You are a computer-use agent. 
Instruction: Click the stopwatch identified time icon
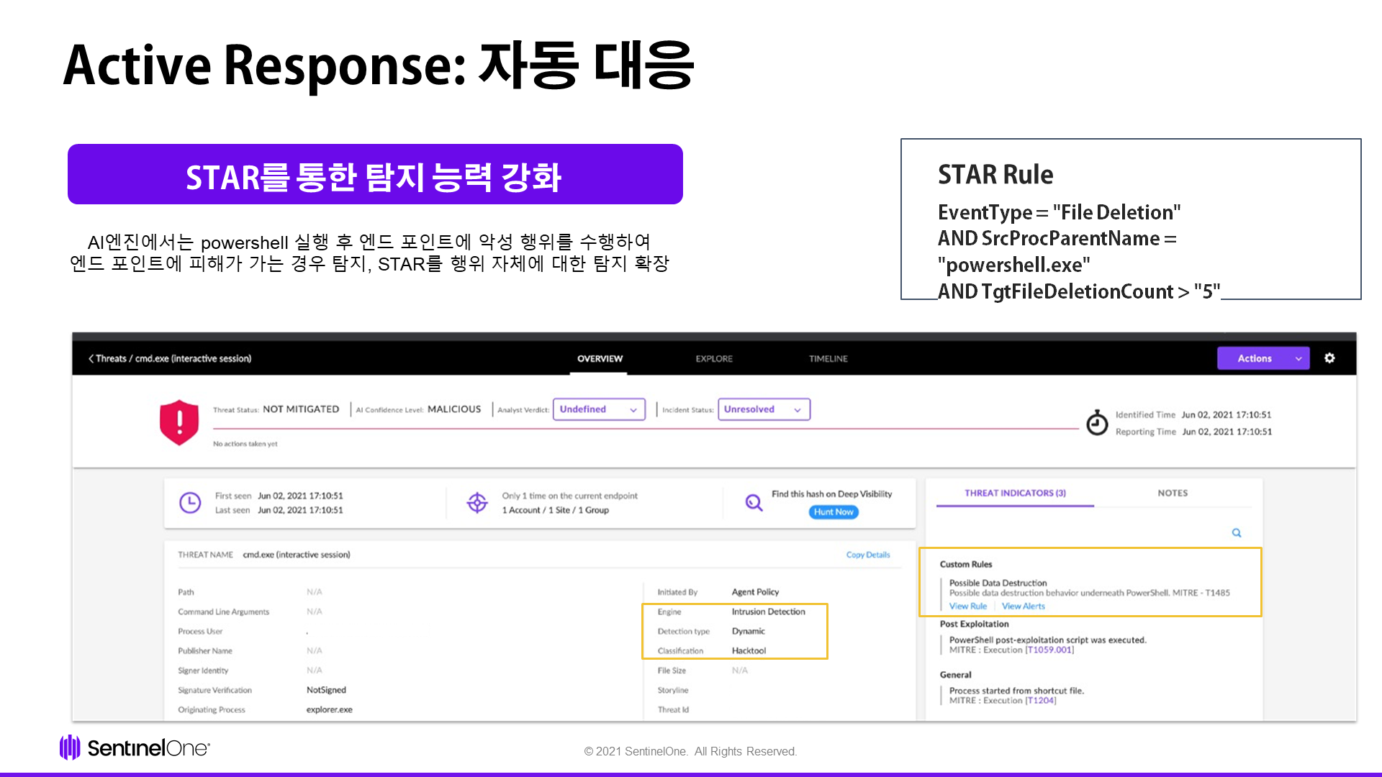point(1097,423)
